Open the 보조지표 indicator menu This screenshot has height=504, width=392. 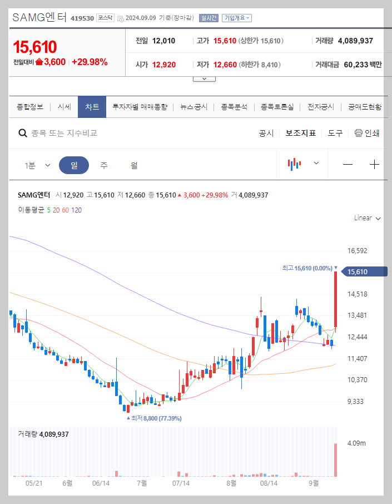pyautogui.click(x=301, y=133)
